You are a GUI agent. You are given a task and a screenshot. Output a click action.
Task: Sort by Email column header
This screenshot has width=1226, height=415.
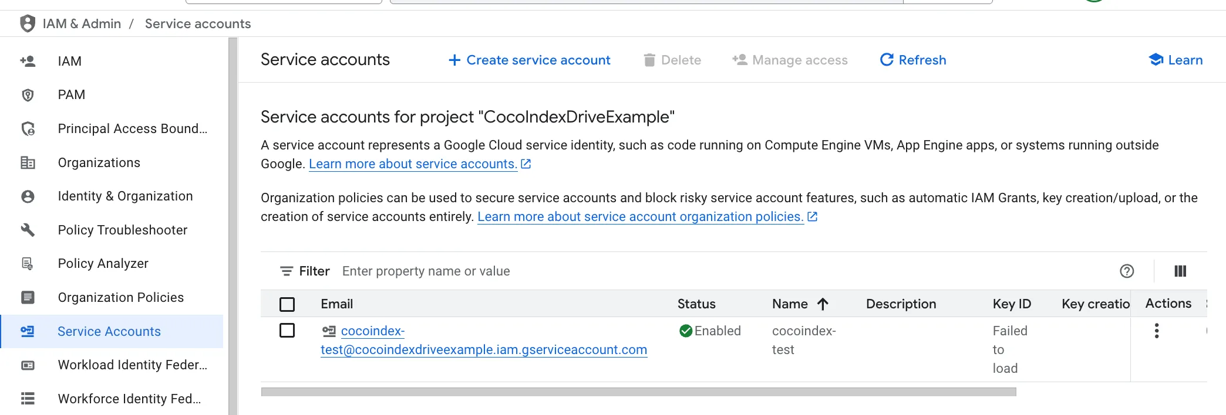[x=336, y=304]
